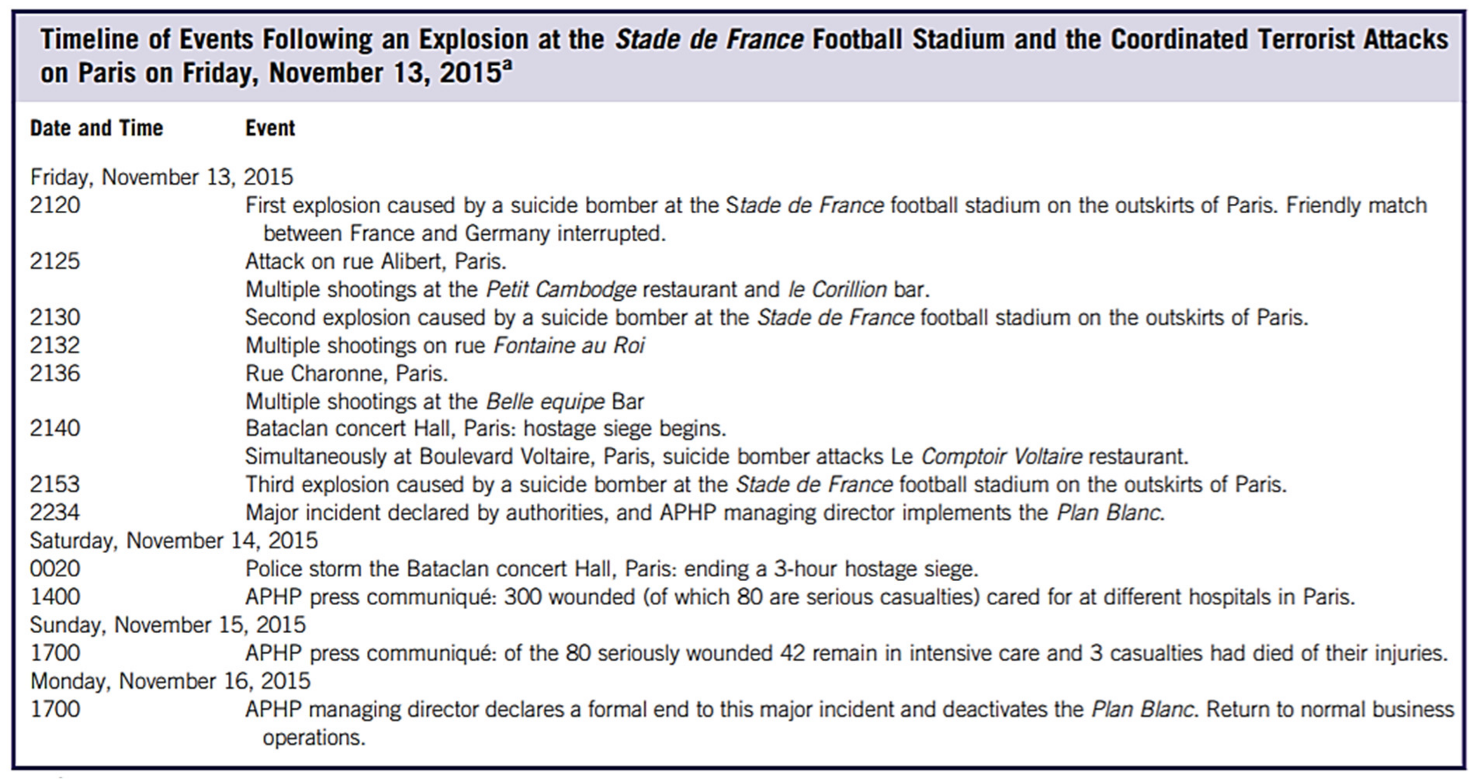The image size is (1475, 779).
Task: Click the Petit Cambodge restaurant shootings line
Action: click(587, 290)
